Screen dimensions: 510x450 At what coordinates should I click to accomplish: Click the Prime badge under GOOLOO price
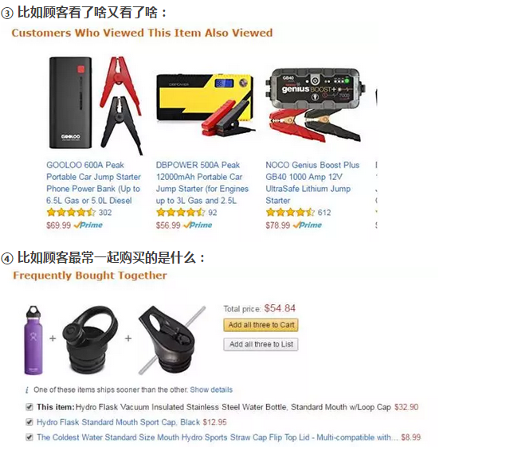tap(88, 225)
